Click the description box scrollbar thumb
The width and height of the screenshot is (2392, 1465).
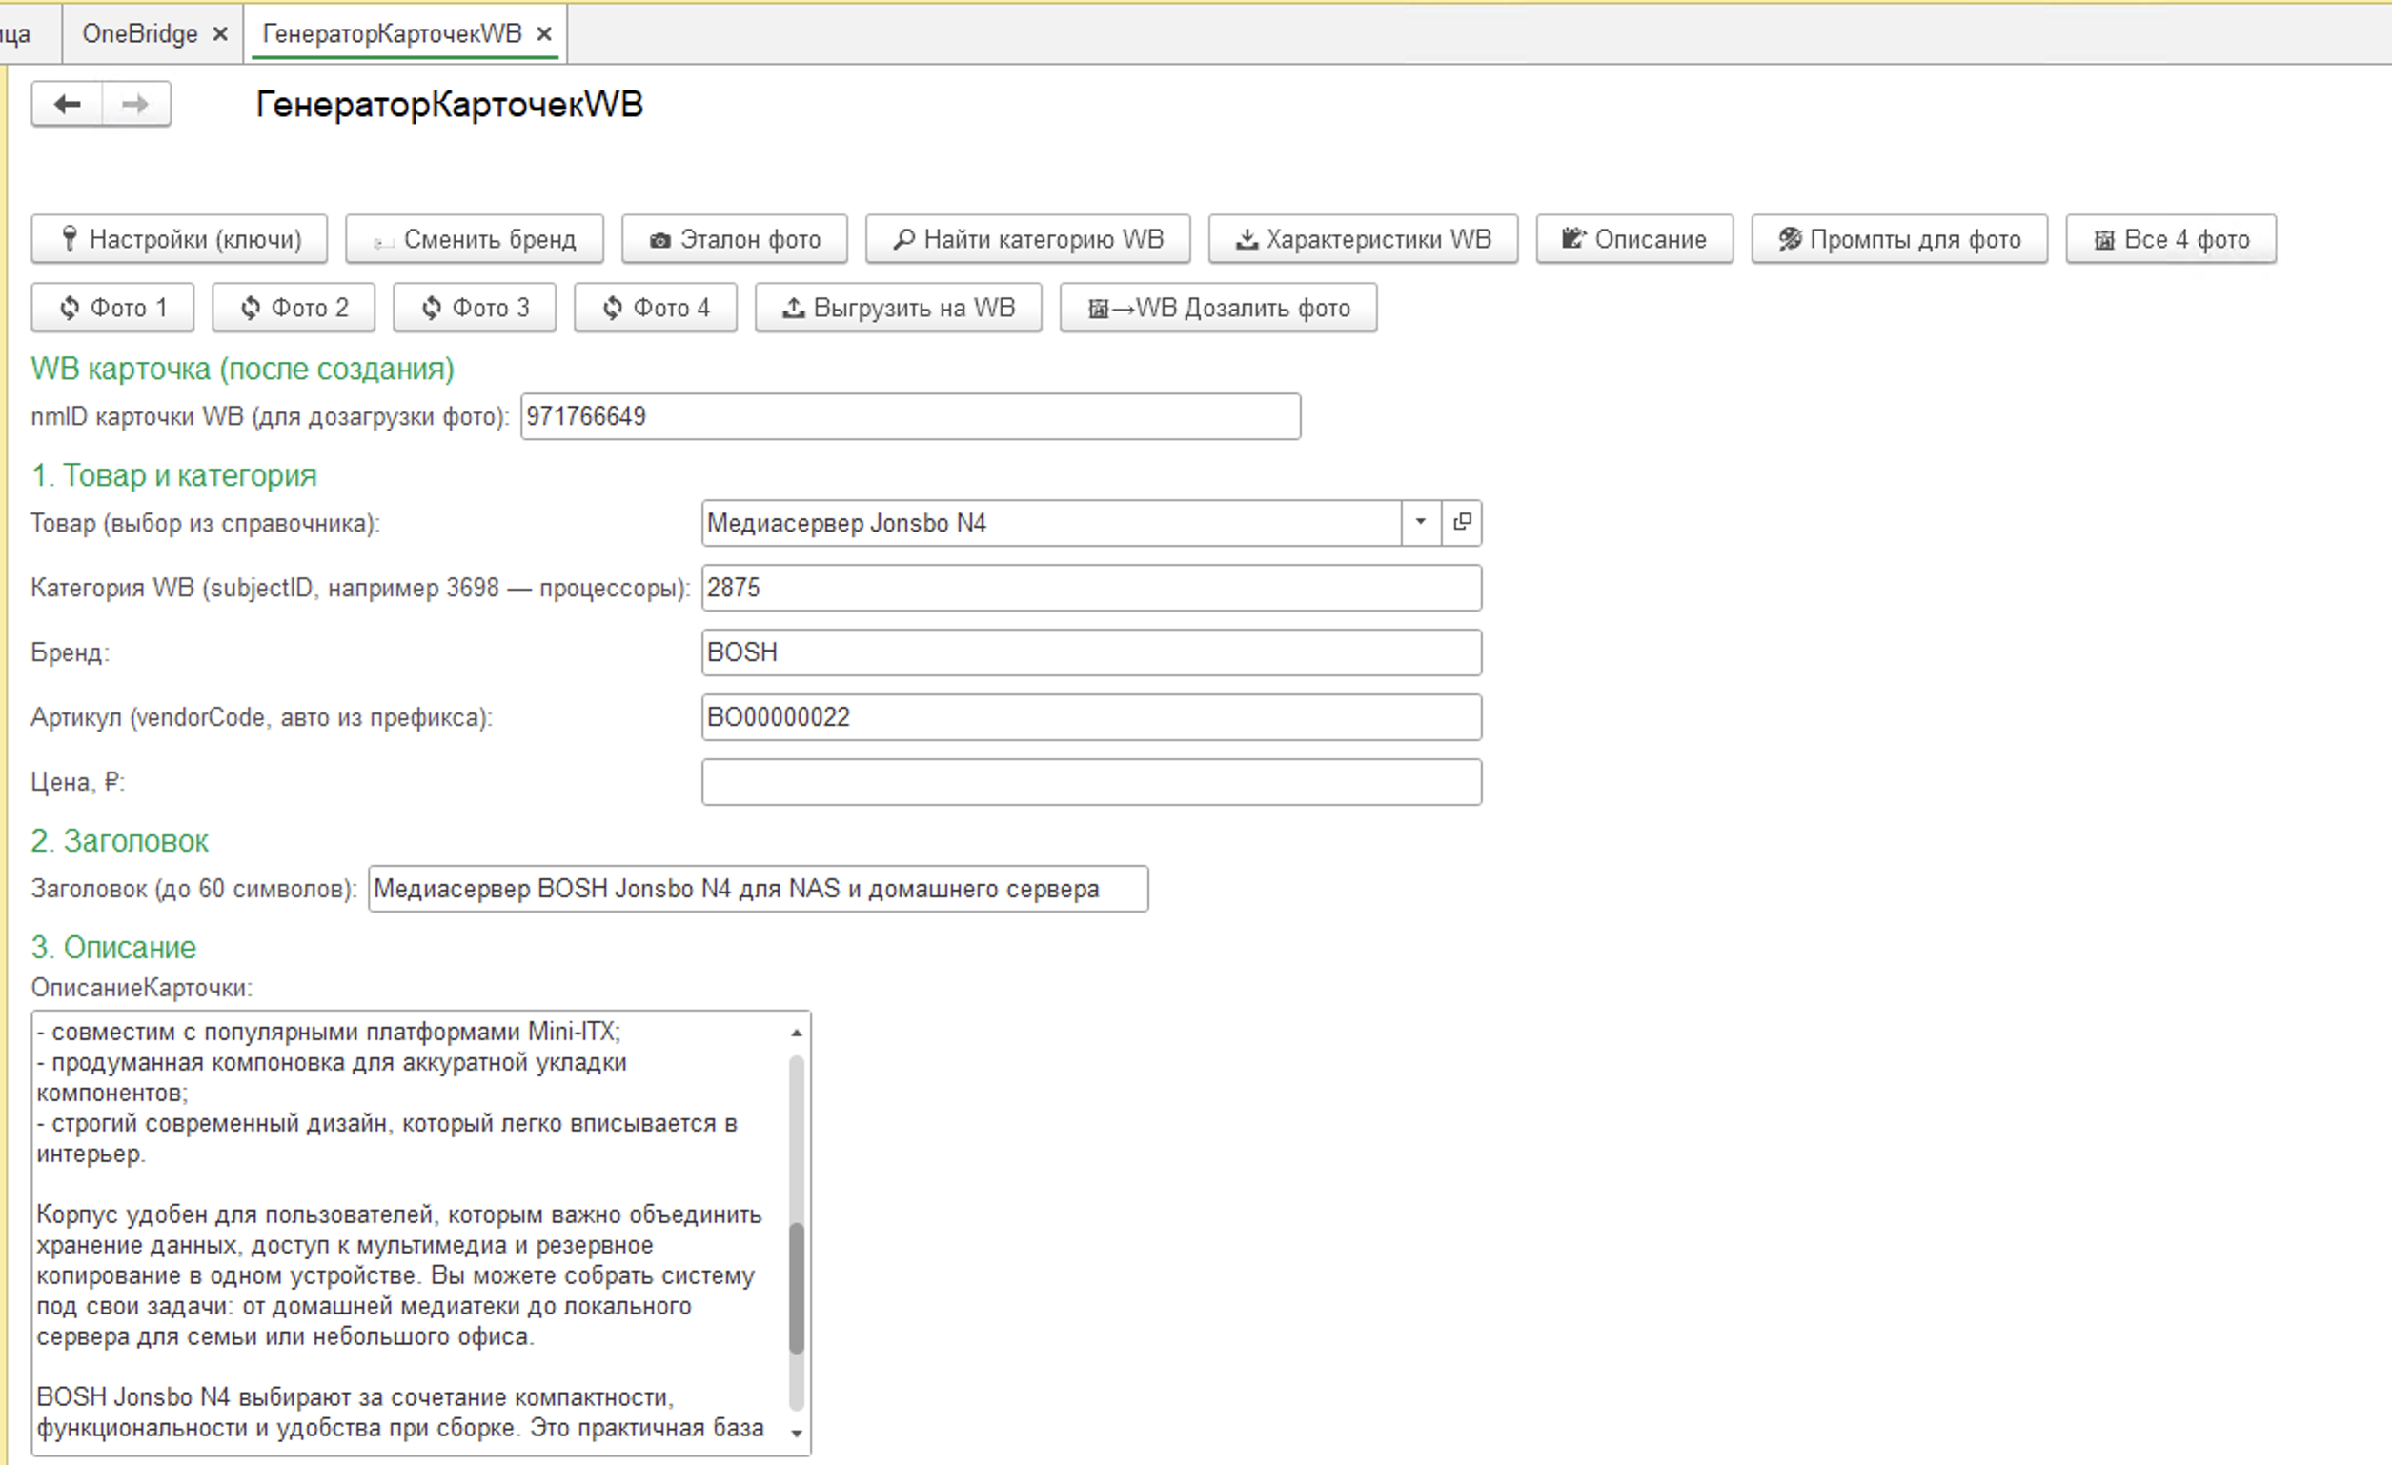(x=797, y=1289)
